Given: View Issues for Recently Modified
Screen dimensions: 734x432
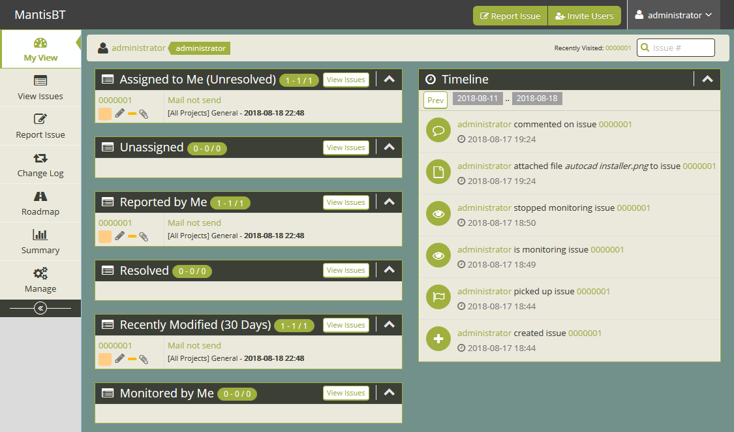Looking at the screenshot, I should click(346, 325).
